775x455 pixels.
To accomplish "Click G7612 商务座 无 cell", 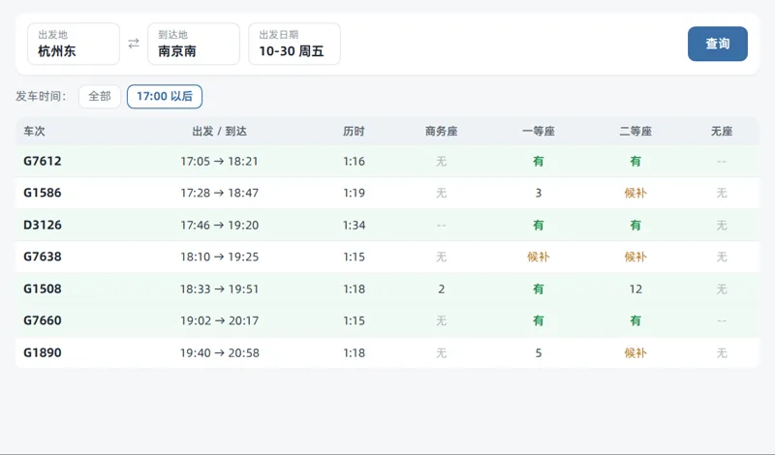I will 442,161.
